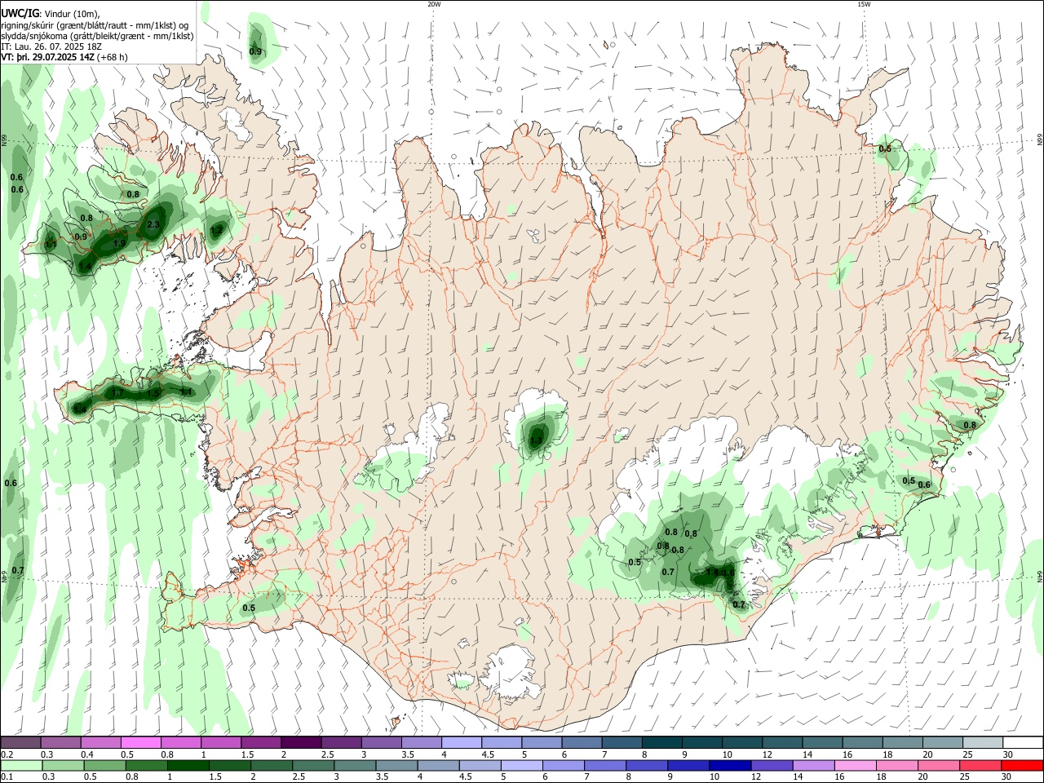Click the 0.8 value on the east coast fjords
Image resolution: width=1044 pixels, height=783 pixels.
point(970,425)
